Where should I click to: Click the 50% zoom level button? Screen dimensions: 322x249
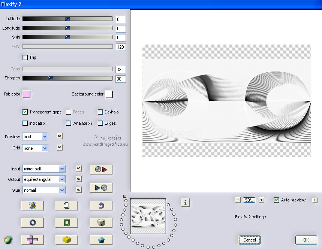click(249, 200)
